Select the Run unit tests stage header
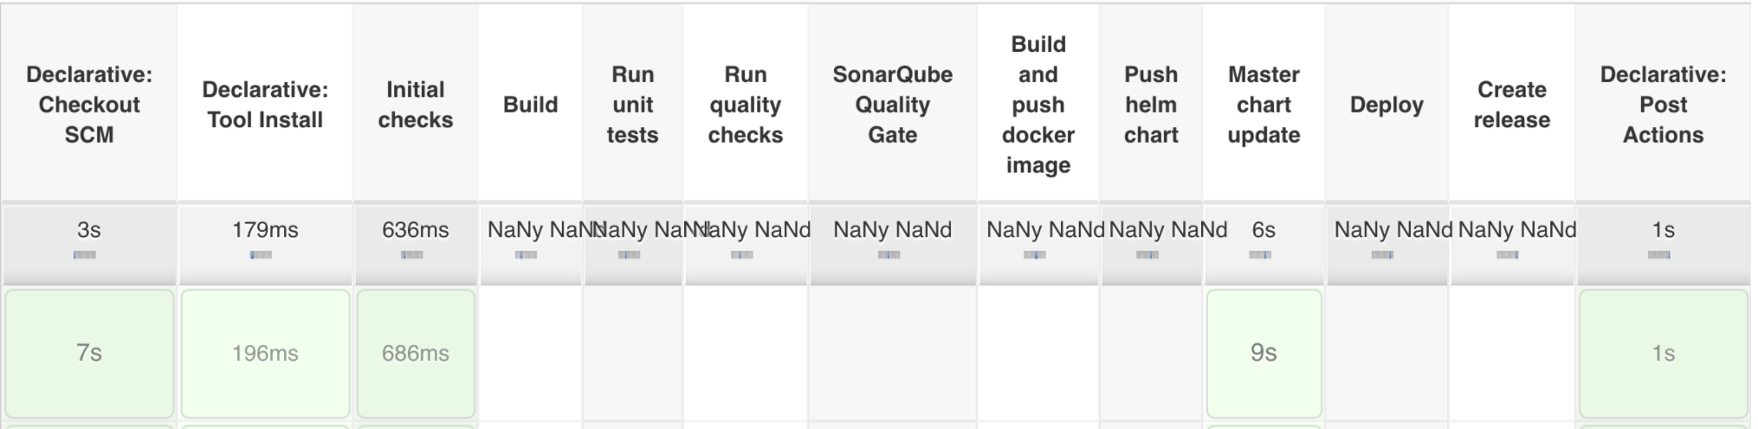Screen dimensions: 1758x429 (x=632, y=105)
